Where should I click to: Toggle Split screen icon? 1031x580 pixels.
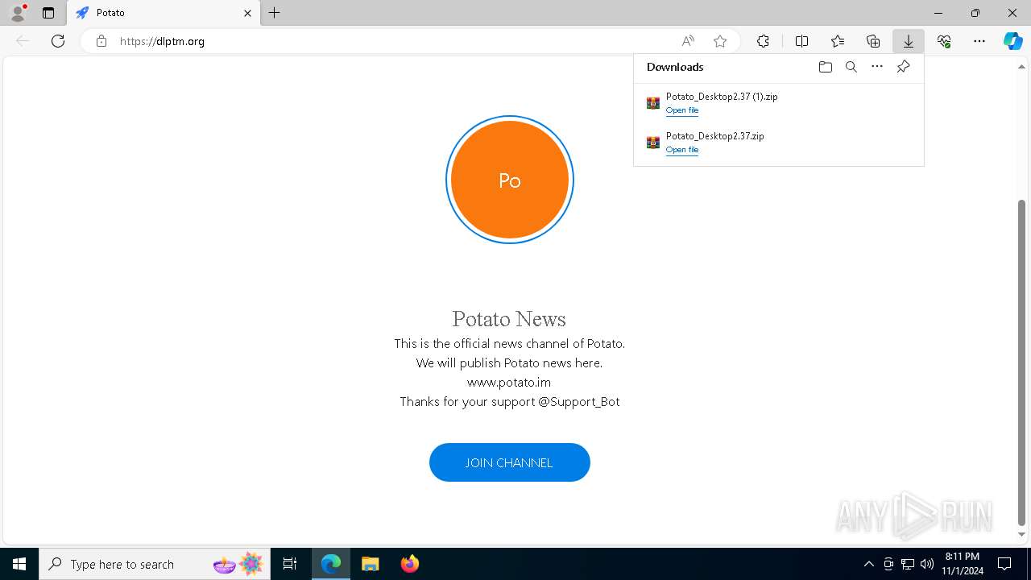pos(802,41)
